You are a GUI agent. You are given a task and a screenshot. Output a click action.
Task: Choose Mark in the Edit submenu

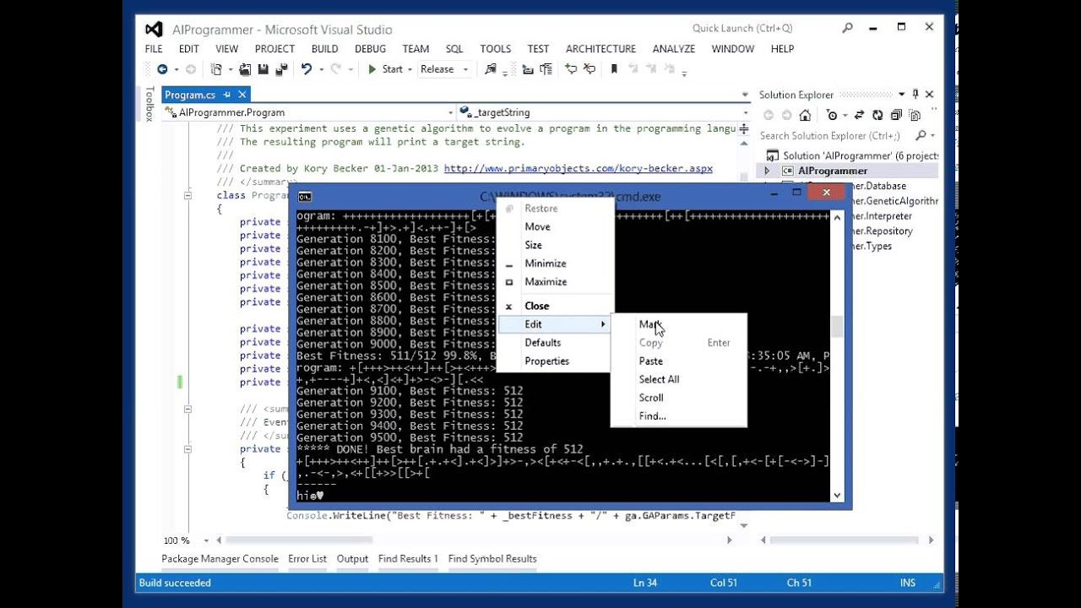[x=678, y=324]
